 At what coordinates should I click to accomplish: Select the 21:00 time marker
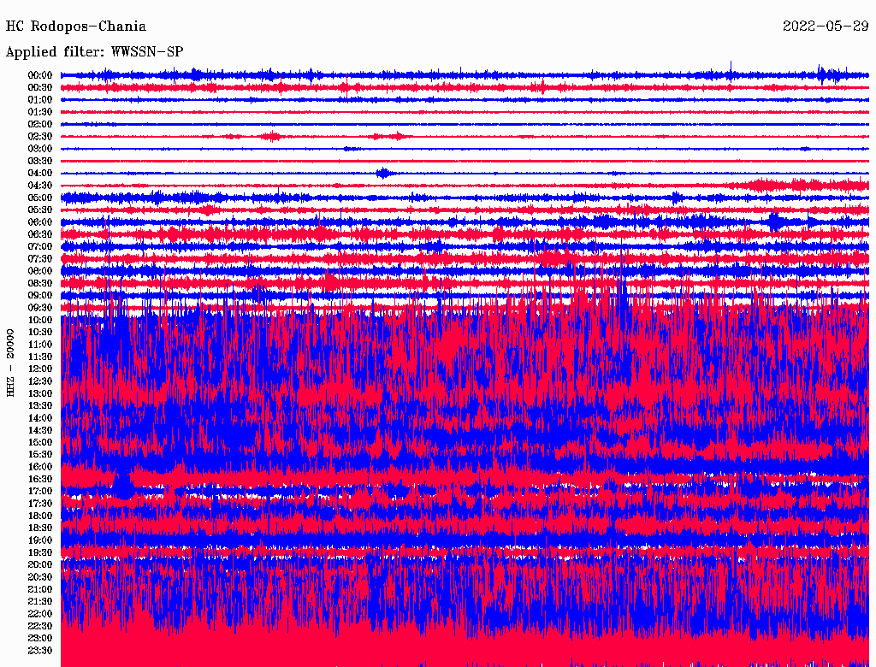click(40, 589)
